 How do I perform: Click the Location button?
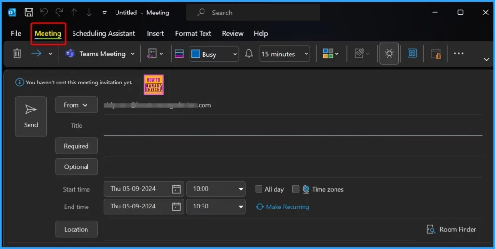pos(76,229)
